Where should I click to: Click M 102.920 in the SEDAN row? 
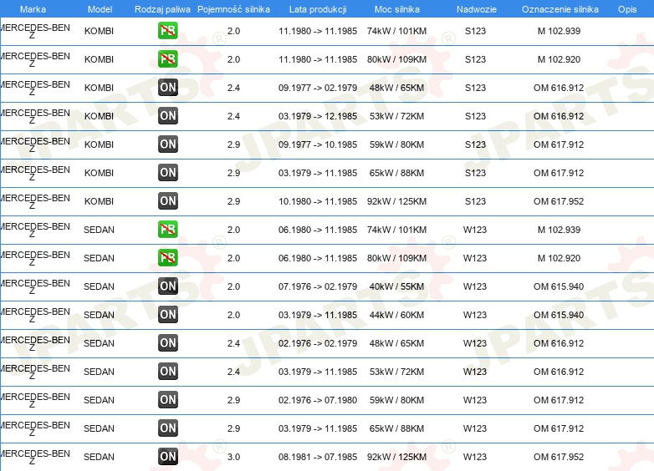pos(559,258)
